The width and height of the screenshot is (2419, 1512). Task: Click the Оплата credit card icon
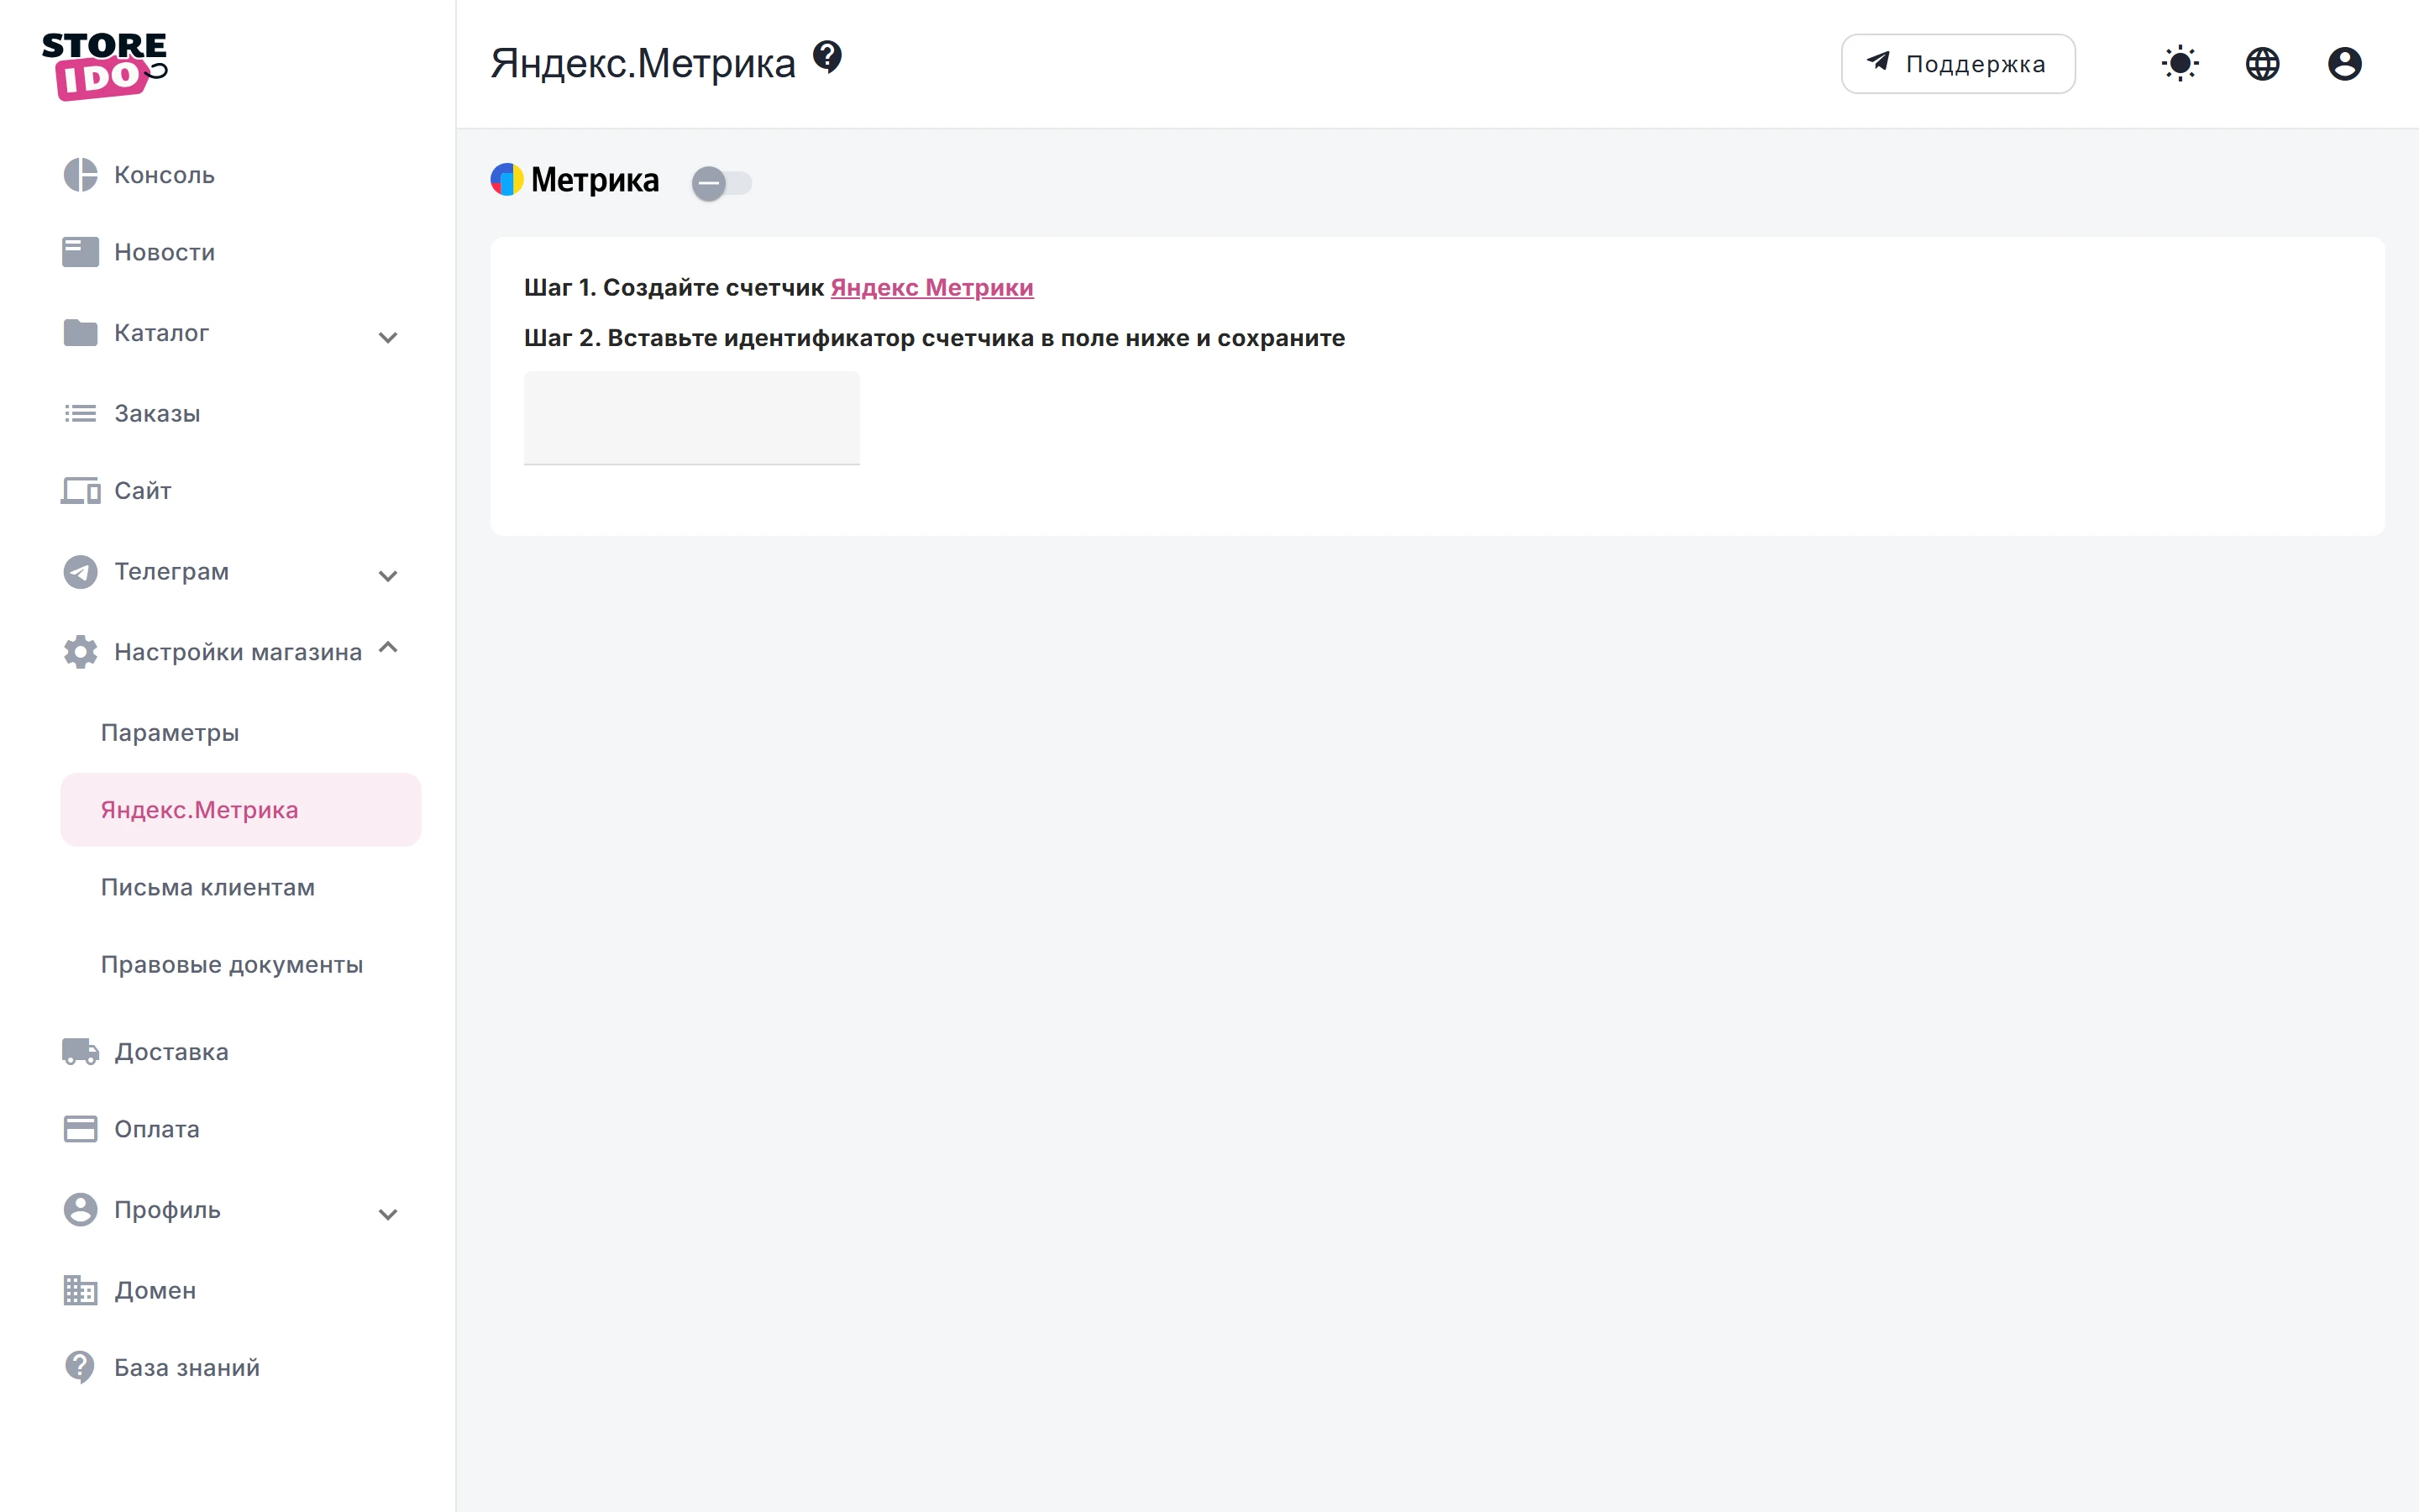point(80,1128)
